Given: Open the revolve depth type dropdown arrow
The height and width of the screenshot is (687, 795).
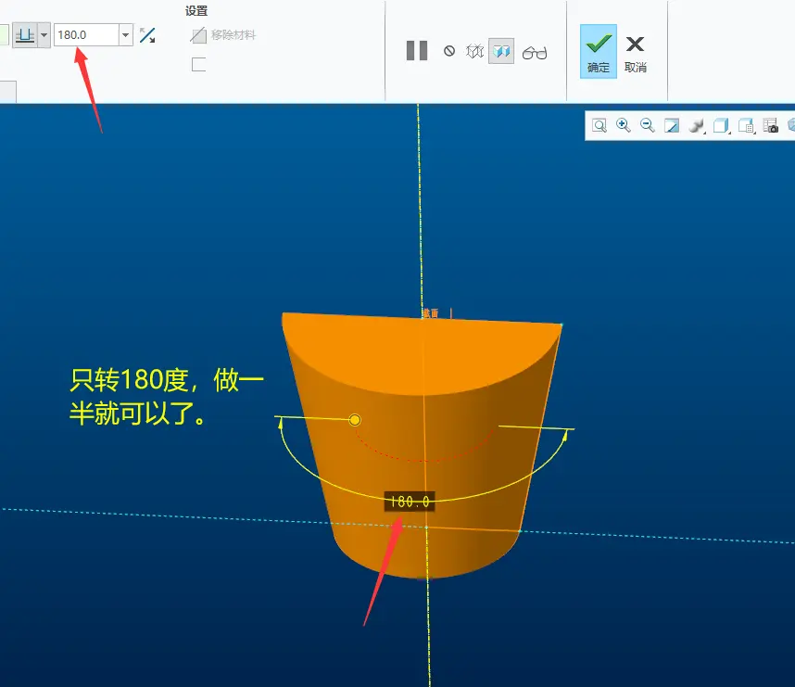Looking at the screenshot, I should point(44,35).
